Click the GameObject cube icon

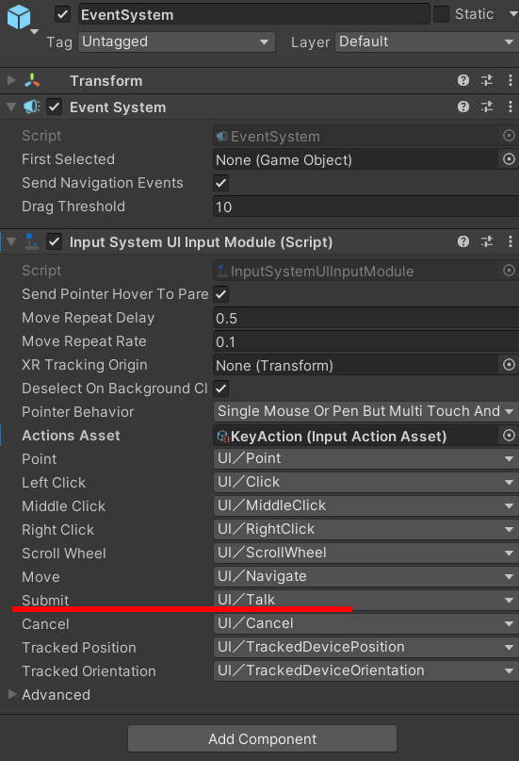pos(20,18)
